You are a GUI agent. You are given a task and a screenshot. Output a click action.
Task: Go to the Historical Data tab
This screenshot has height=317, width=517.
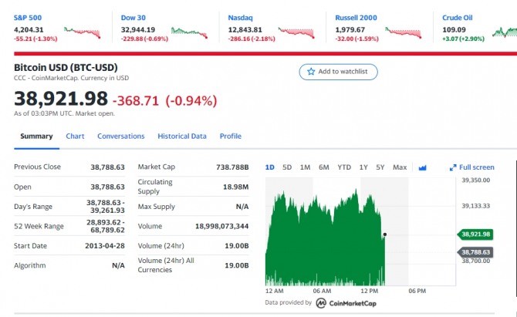pyautogui.click(x=182, y=137)
